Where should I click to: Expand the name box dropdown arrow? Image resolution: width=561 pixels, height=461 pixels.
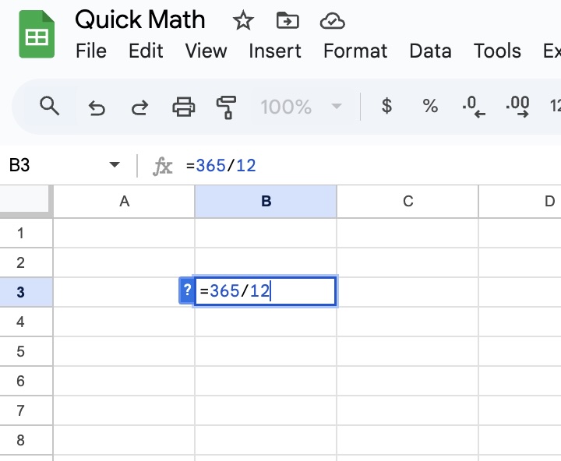[115, 165]
